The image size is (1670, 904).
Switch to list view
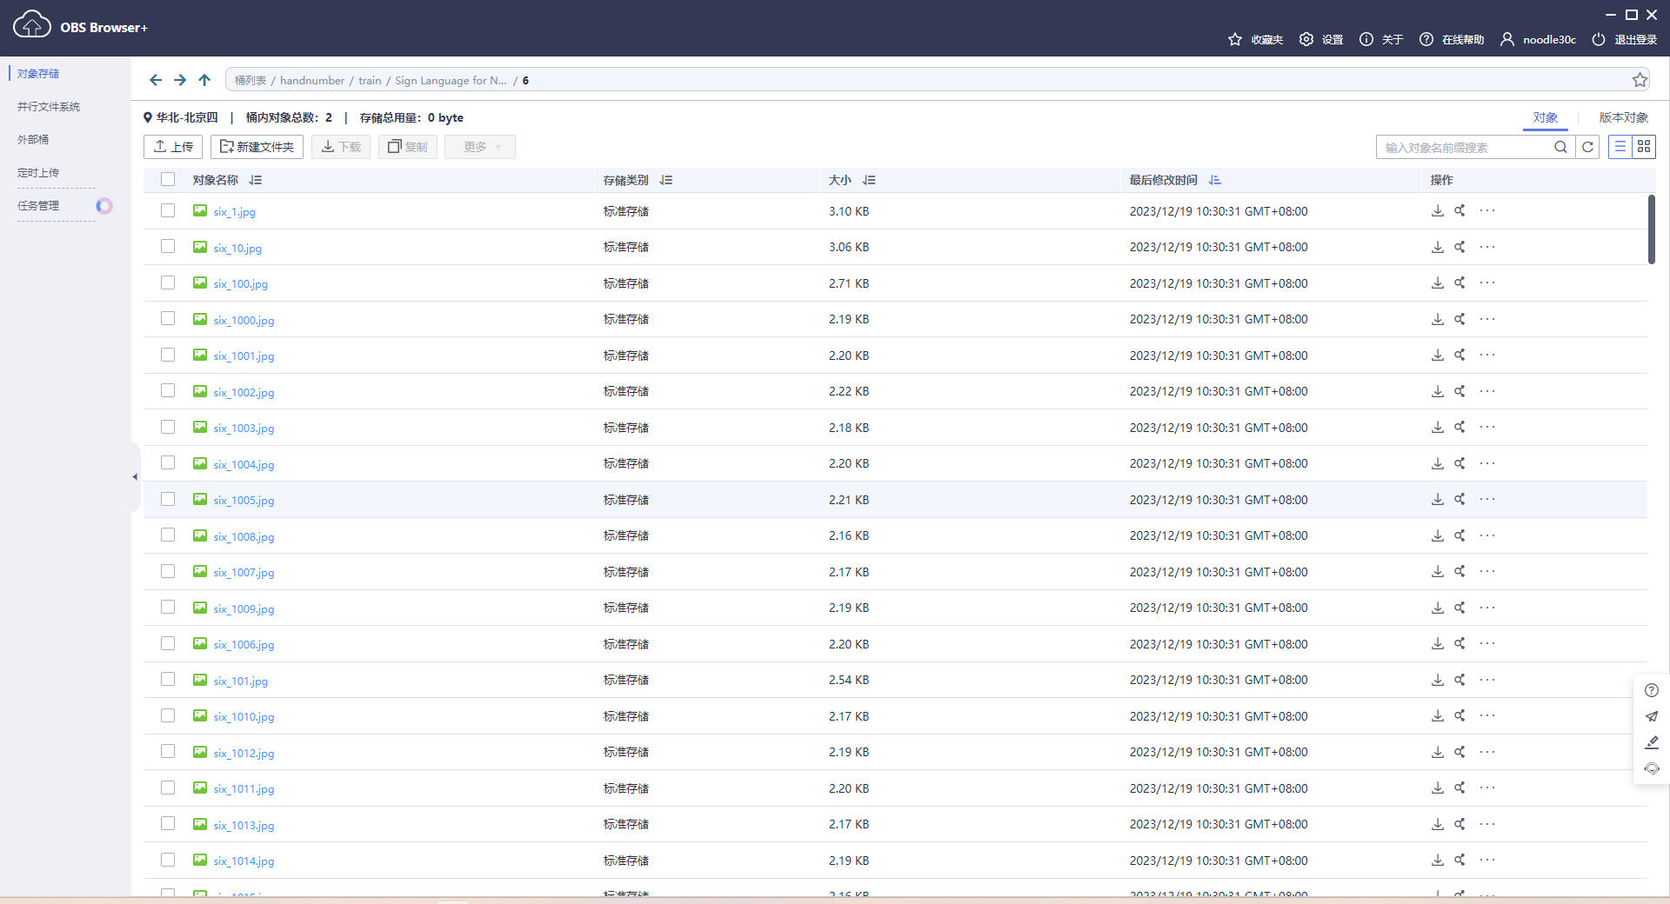[x=1620, y=147]
